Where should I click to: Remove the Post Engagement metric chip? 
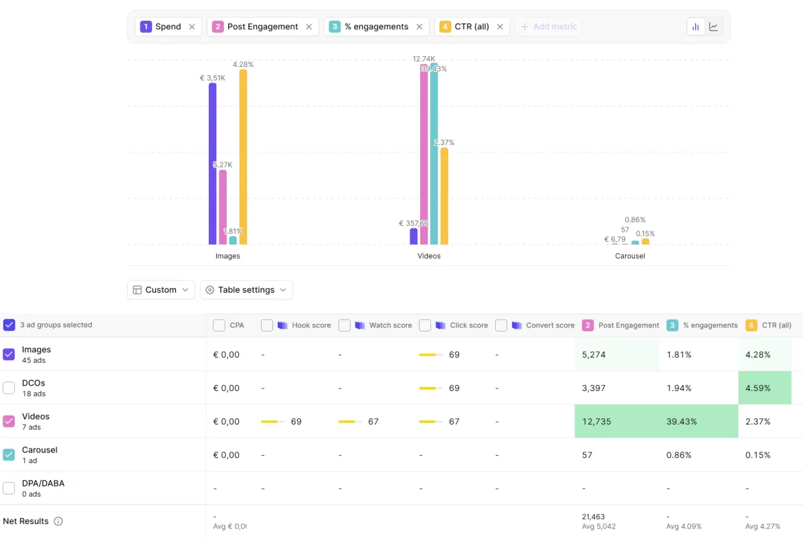click(x=308, y=27)
